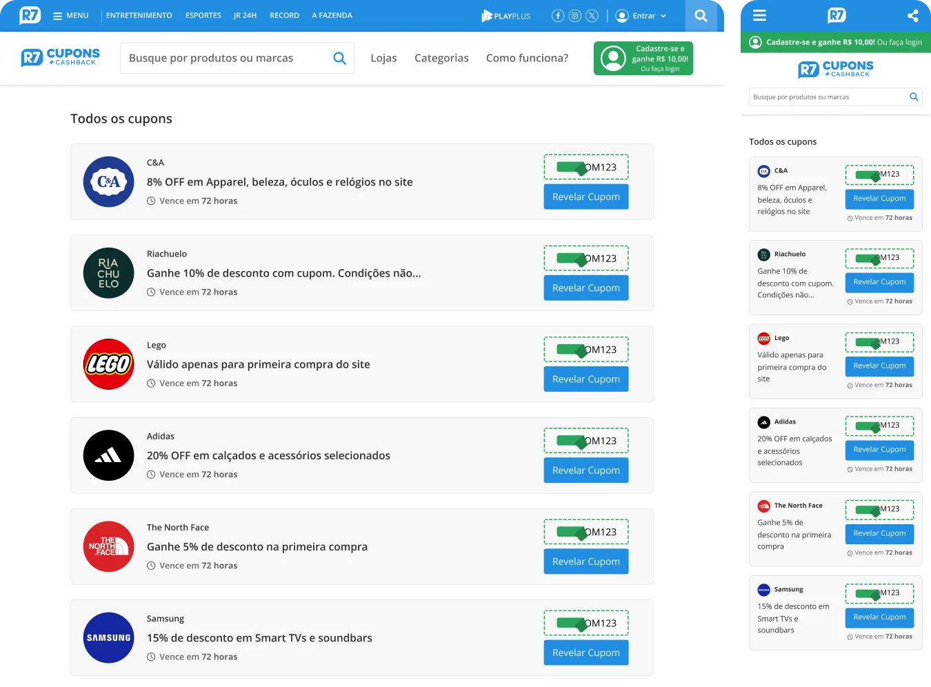Click the search magnifier in blue top bar
Image resolution: width=931 pixels, height=687 pixels.
point(701,16)
